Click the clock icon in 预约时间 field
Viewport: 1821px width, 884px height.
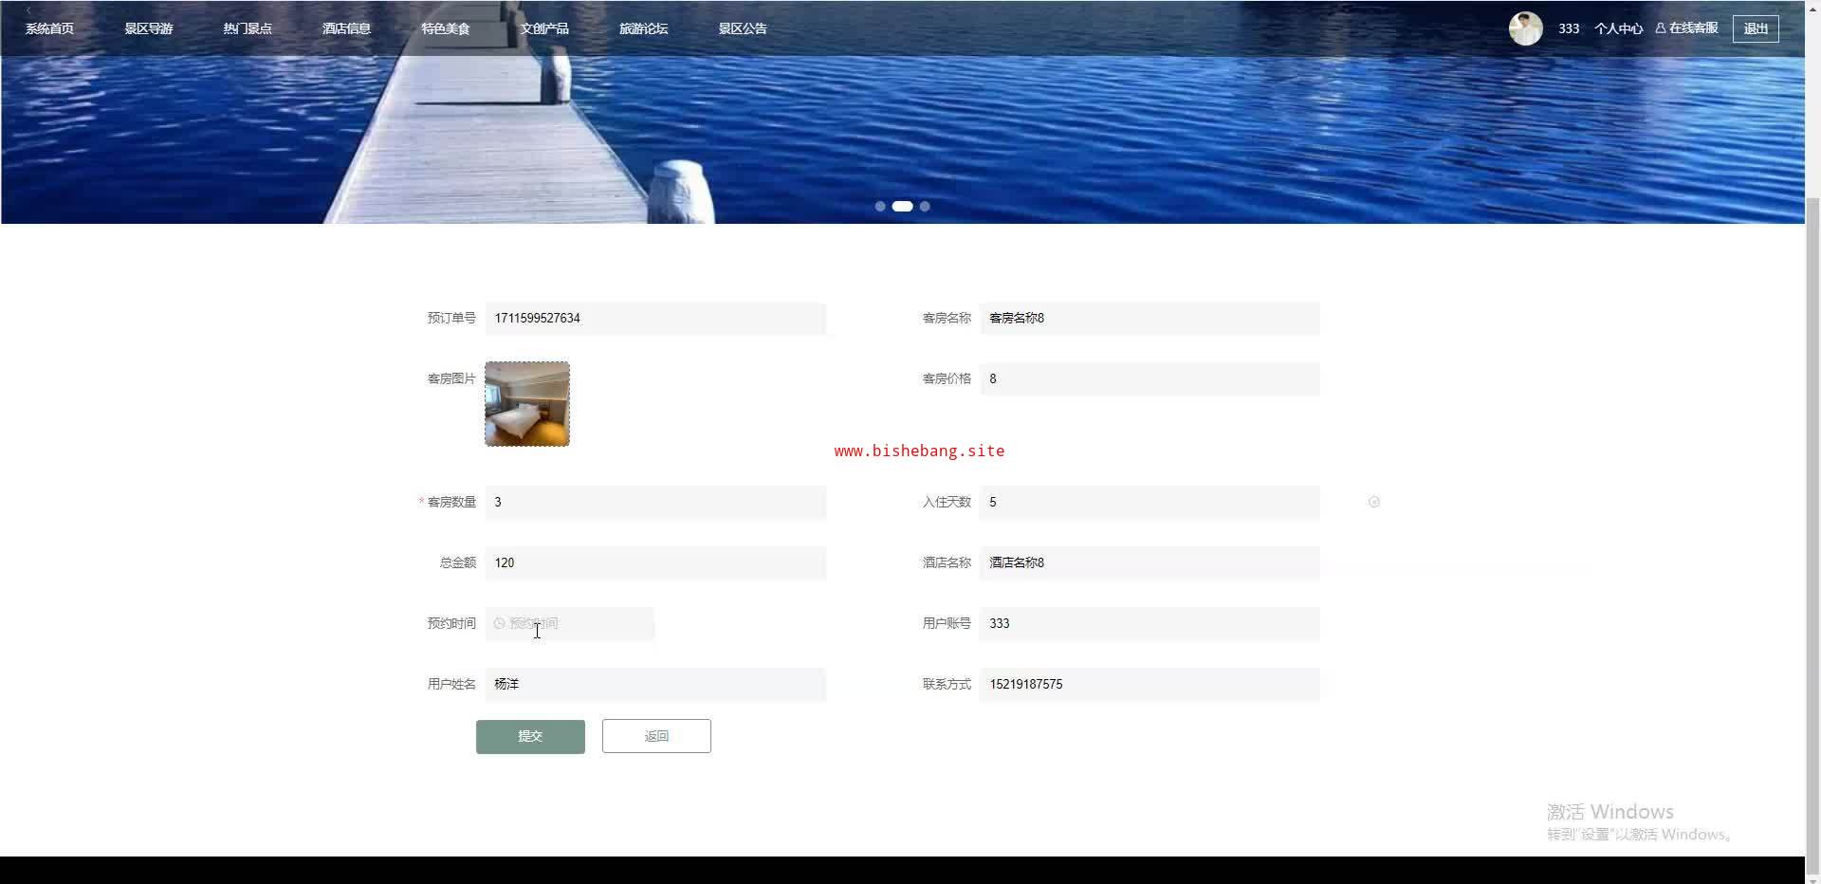coord(499,623)
